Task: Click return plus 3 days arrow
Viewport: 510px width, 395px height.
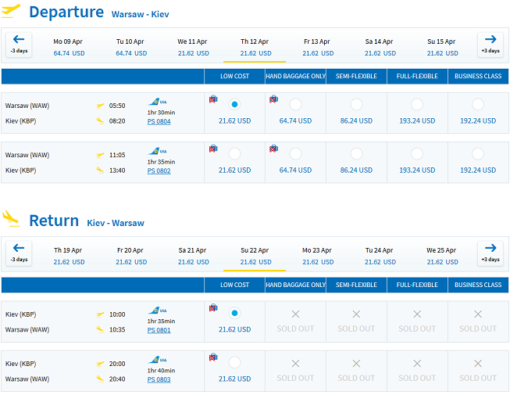Action: pyautogui.click(x=490, y=253)
